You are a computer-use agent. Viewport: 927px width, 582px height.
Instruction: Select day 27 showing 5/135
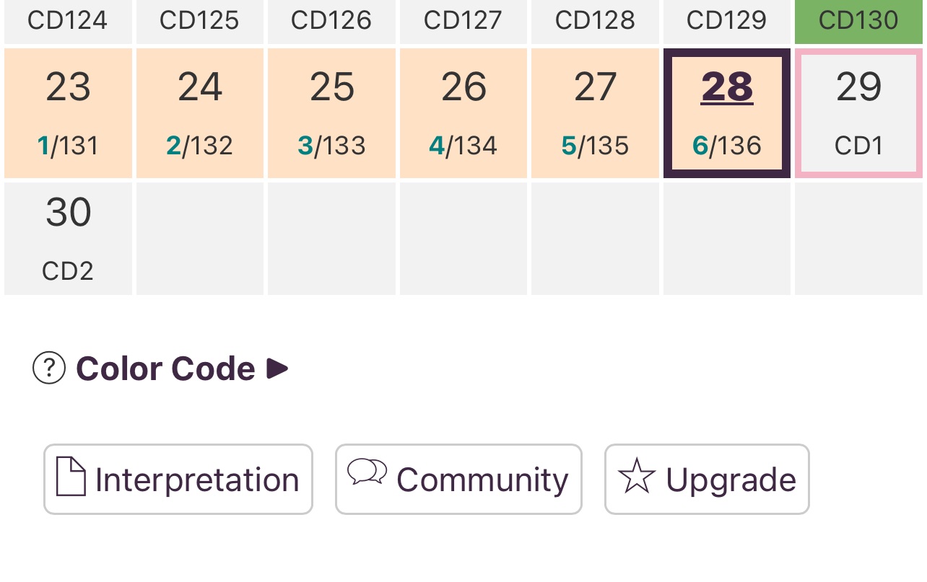pyautogui.click(x=596, y=113)
